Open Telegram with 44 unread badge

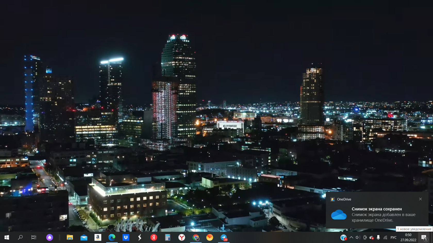click(x=224, y=237)
